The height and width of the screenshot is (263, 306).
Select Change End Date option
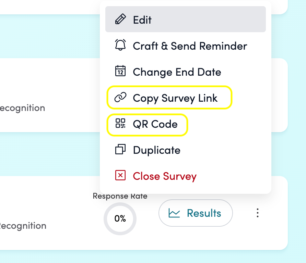pos(177,72)
